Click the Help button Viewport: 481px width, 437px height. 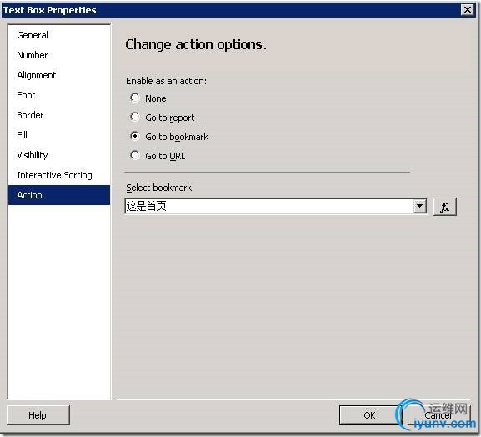38,415
